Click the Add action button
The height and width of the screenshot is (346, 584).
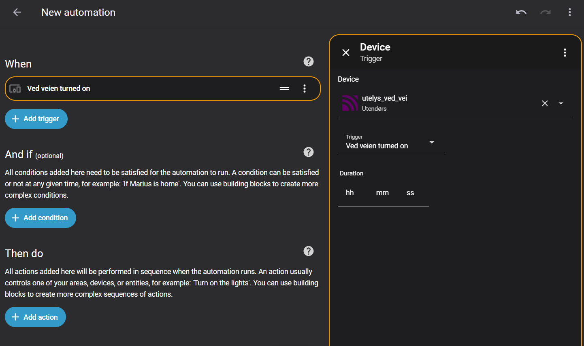coord(35,317)
